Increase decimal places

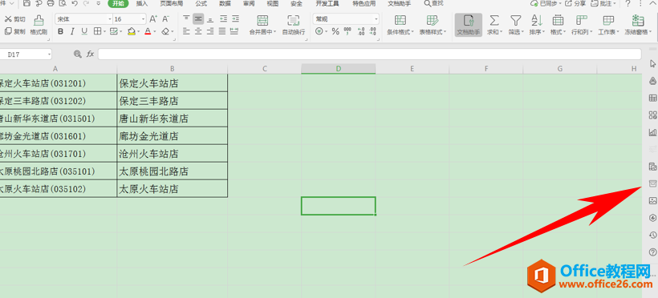click(361, 31)
